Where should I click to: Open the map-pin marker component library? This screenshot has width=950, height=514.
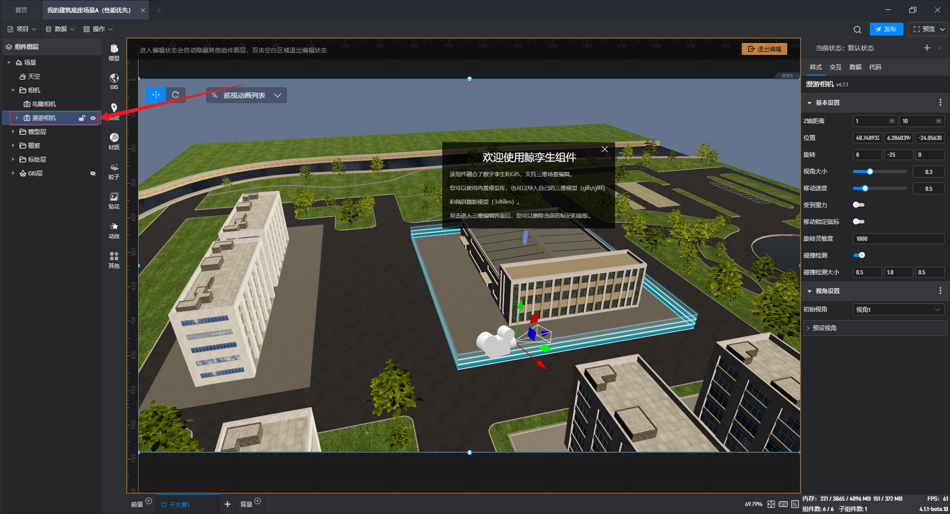[114, 111]
